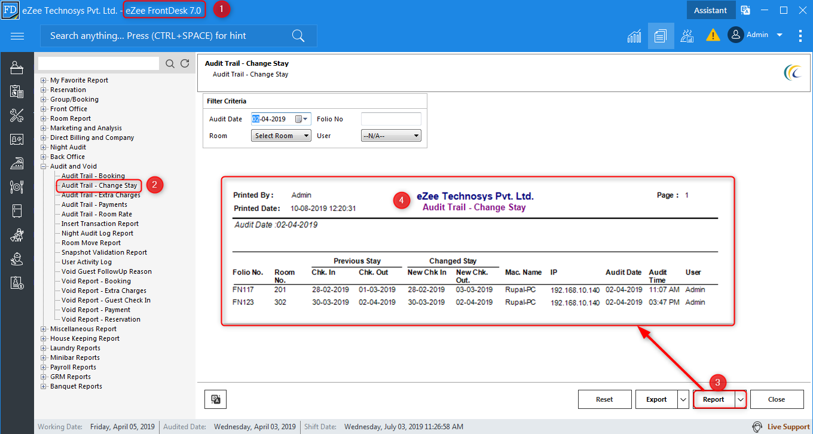Click folio FN123 in the report
Screen dimensions: 813x434
[243, 302]
